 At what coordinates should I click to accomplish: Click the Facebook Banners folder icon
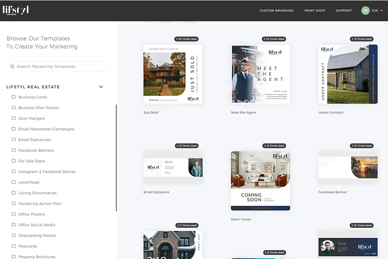coord(14,150)
